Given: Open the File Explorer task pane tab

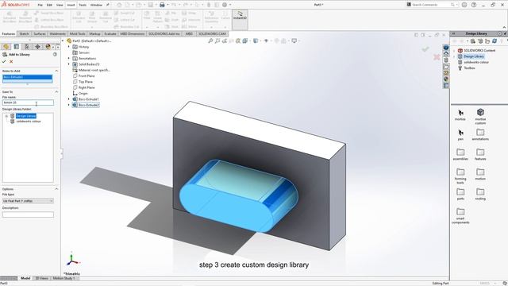Looking at the screenshot, I should (x=446, y=67).
